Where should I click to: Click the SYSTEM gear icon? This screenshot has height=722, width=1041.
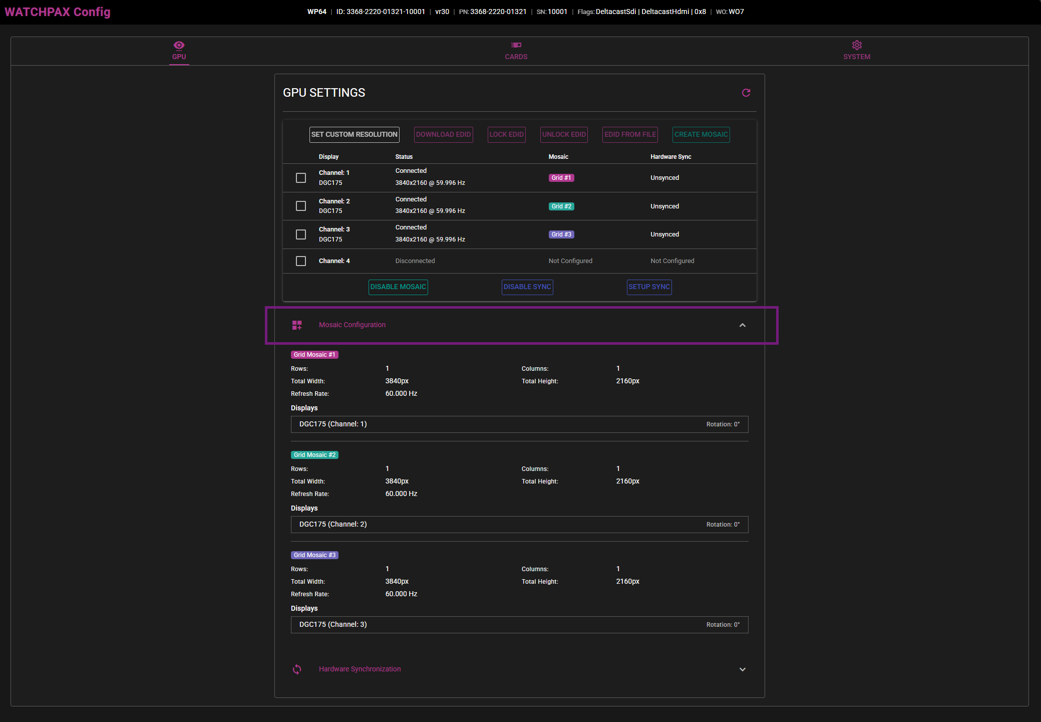857,45
